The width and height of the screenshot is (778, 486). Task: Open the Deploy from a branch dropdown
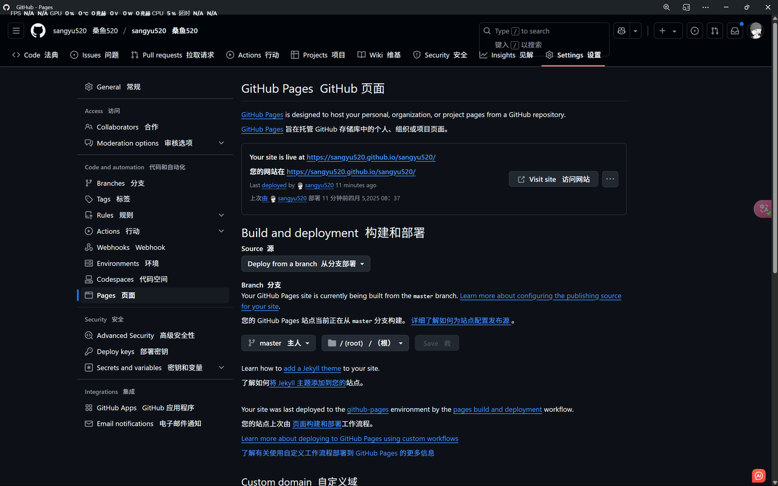click(x=306, y=264)
